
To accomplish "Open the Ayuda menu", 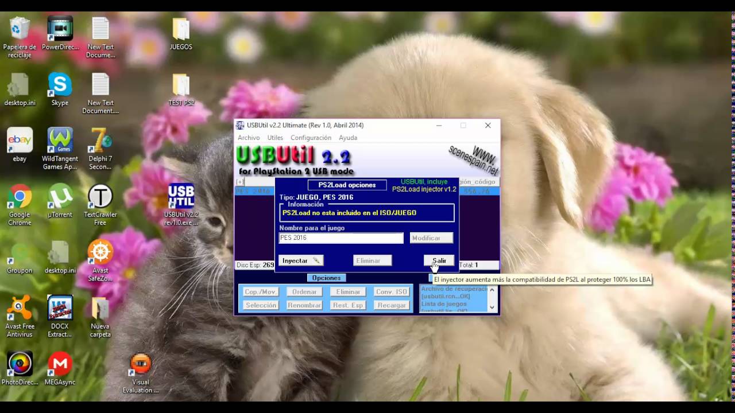I will pos(348,138).
